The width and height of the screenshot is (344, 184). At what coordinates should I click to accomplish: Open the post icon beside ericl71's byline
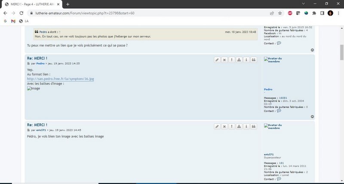tap(28, 130)
